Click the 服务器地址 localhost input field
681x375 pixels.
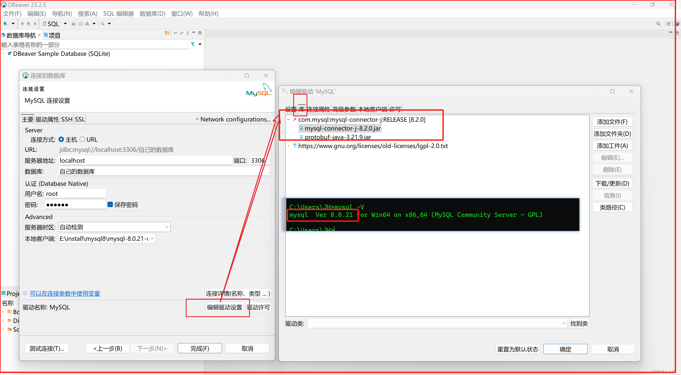point(145,161)
